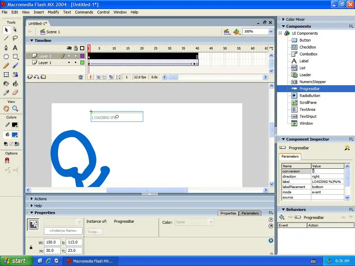Click the W width field showing 150.0

pos(52,242)
